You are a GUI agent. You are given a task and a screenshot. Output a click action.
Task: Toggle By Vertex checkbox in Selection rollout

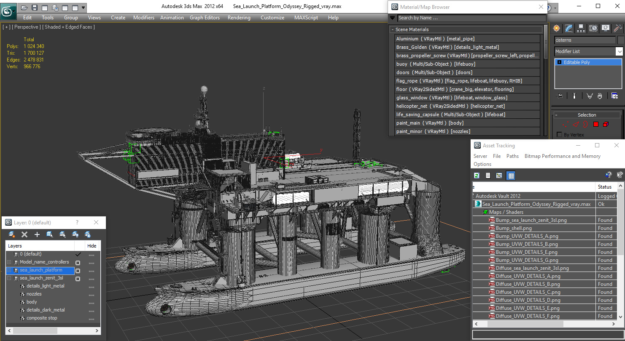click(560, 135)
